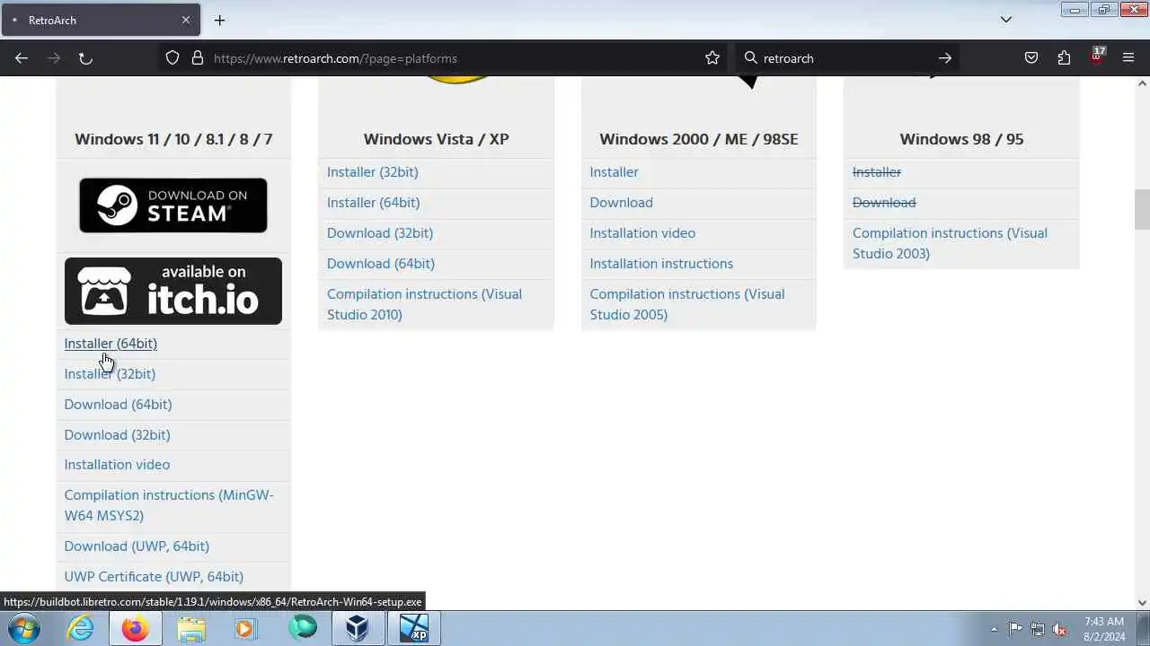This screenshot has width=1150, height=646.
Task: Open Visual Studio 2005 compilation instructions
Action: point(687,304)
